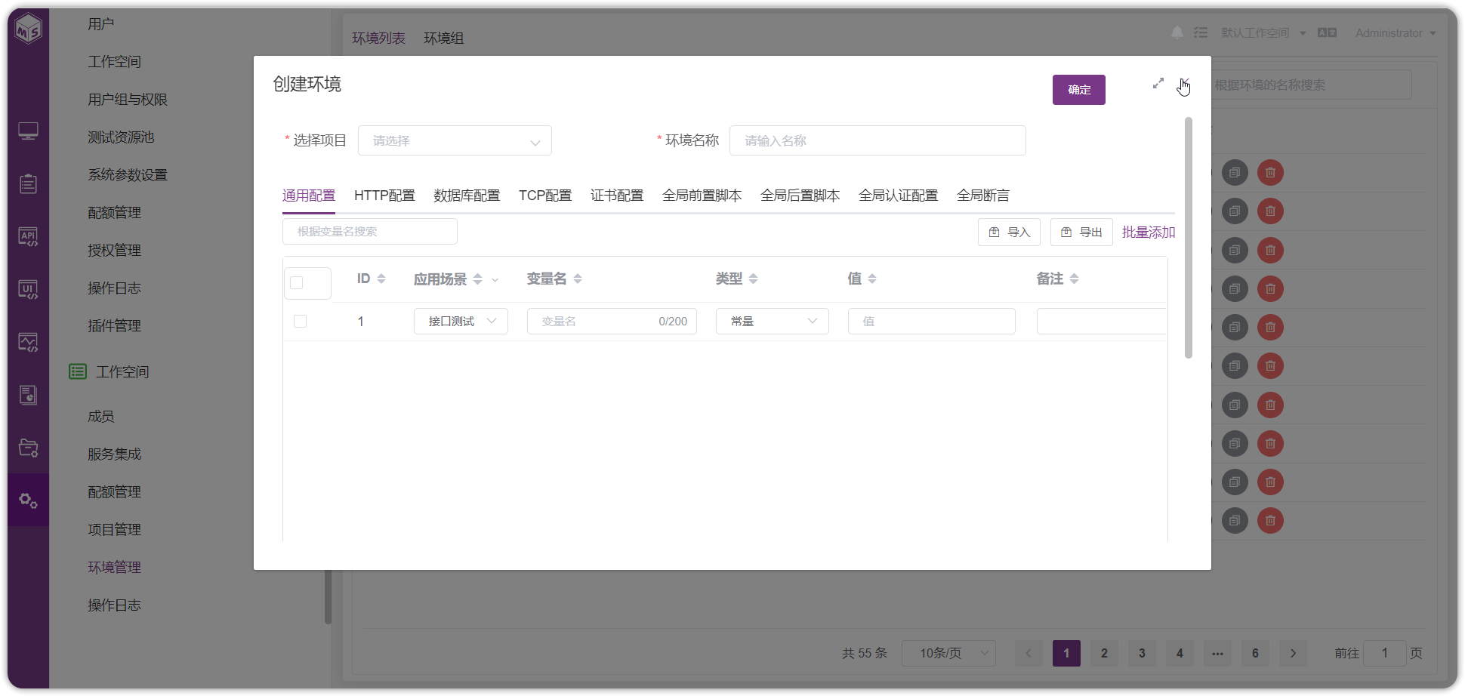Open 环境管理 in the side menu
Screen dimensions: 1465x696
(x=114, y=567)
